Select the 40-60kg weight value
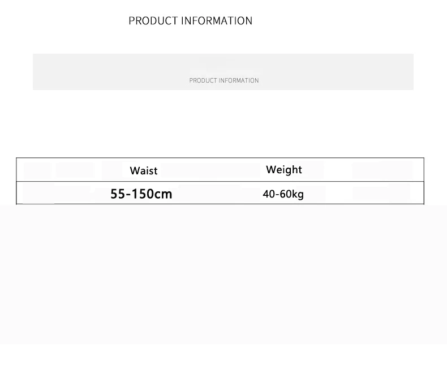Viewport: 447px width, 377px height. tap(283, 194)
